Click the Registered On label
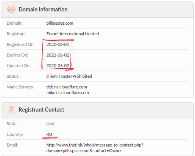The image size is (195, 156). 20,44
